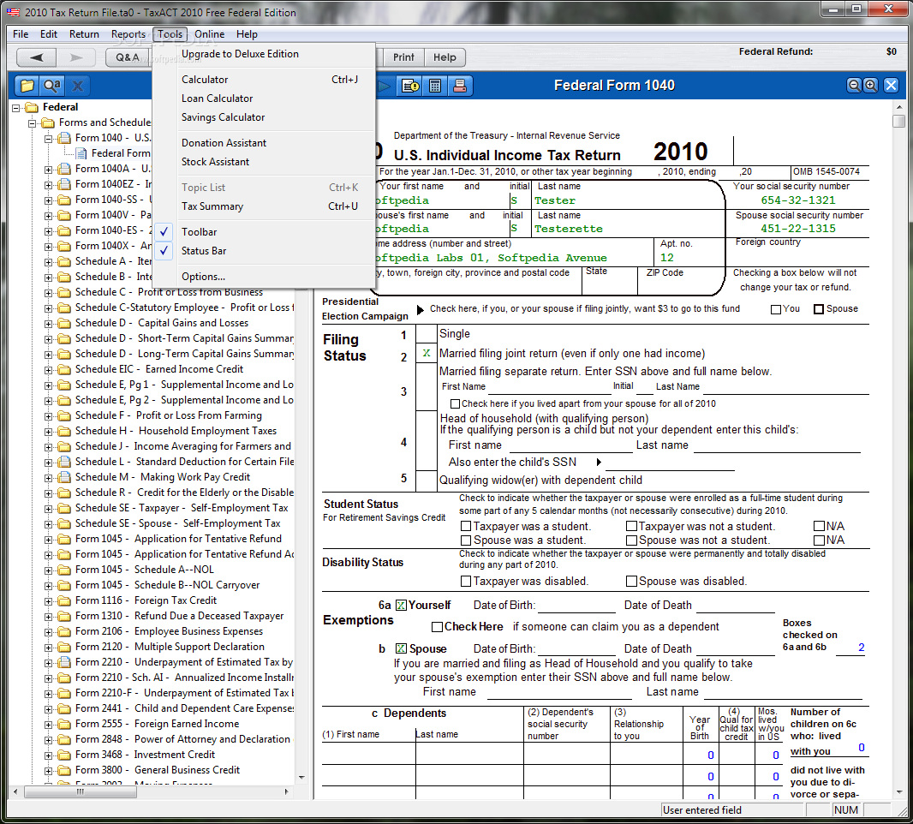Click the Form 2441 folder icon
The height and width of the screenshot is (824, 913).
click(x=64, y=708)
